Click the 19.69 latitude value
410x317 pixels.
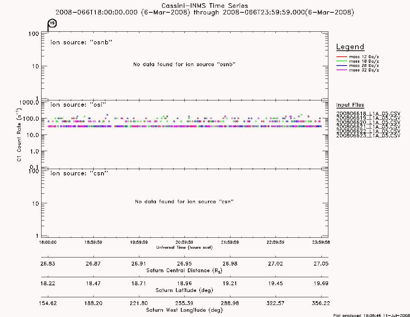pyautogui.click(x=321, y=284)
